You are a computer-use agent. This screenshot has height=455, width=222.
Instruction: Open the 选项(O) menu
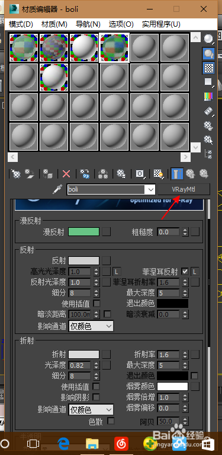(121, 24)
